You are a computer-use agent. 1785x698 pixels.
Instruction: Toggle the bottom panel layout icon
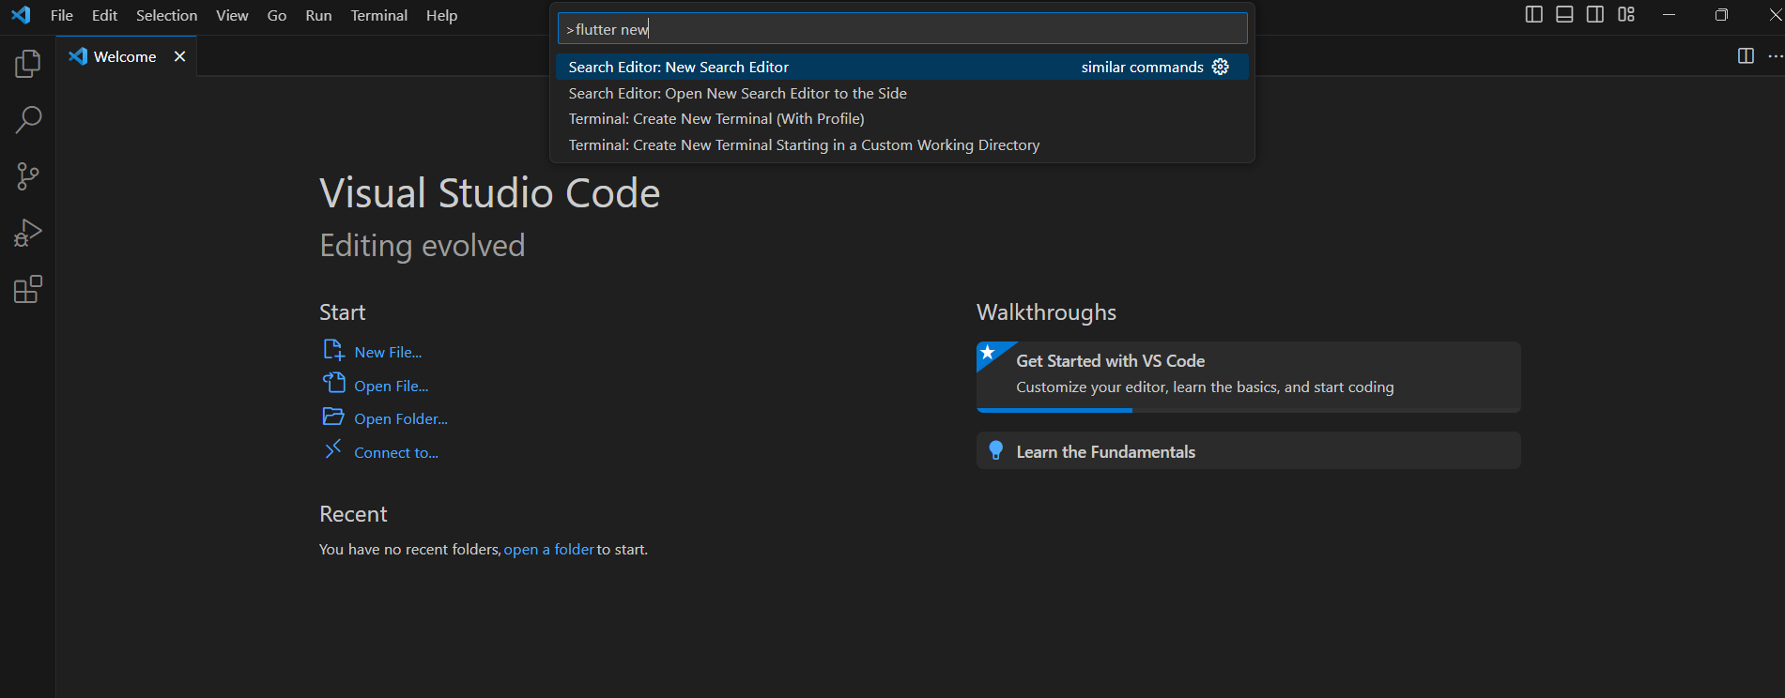pyautogui.click(x=1564, y=14)
